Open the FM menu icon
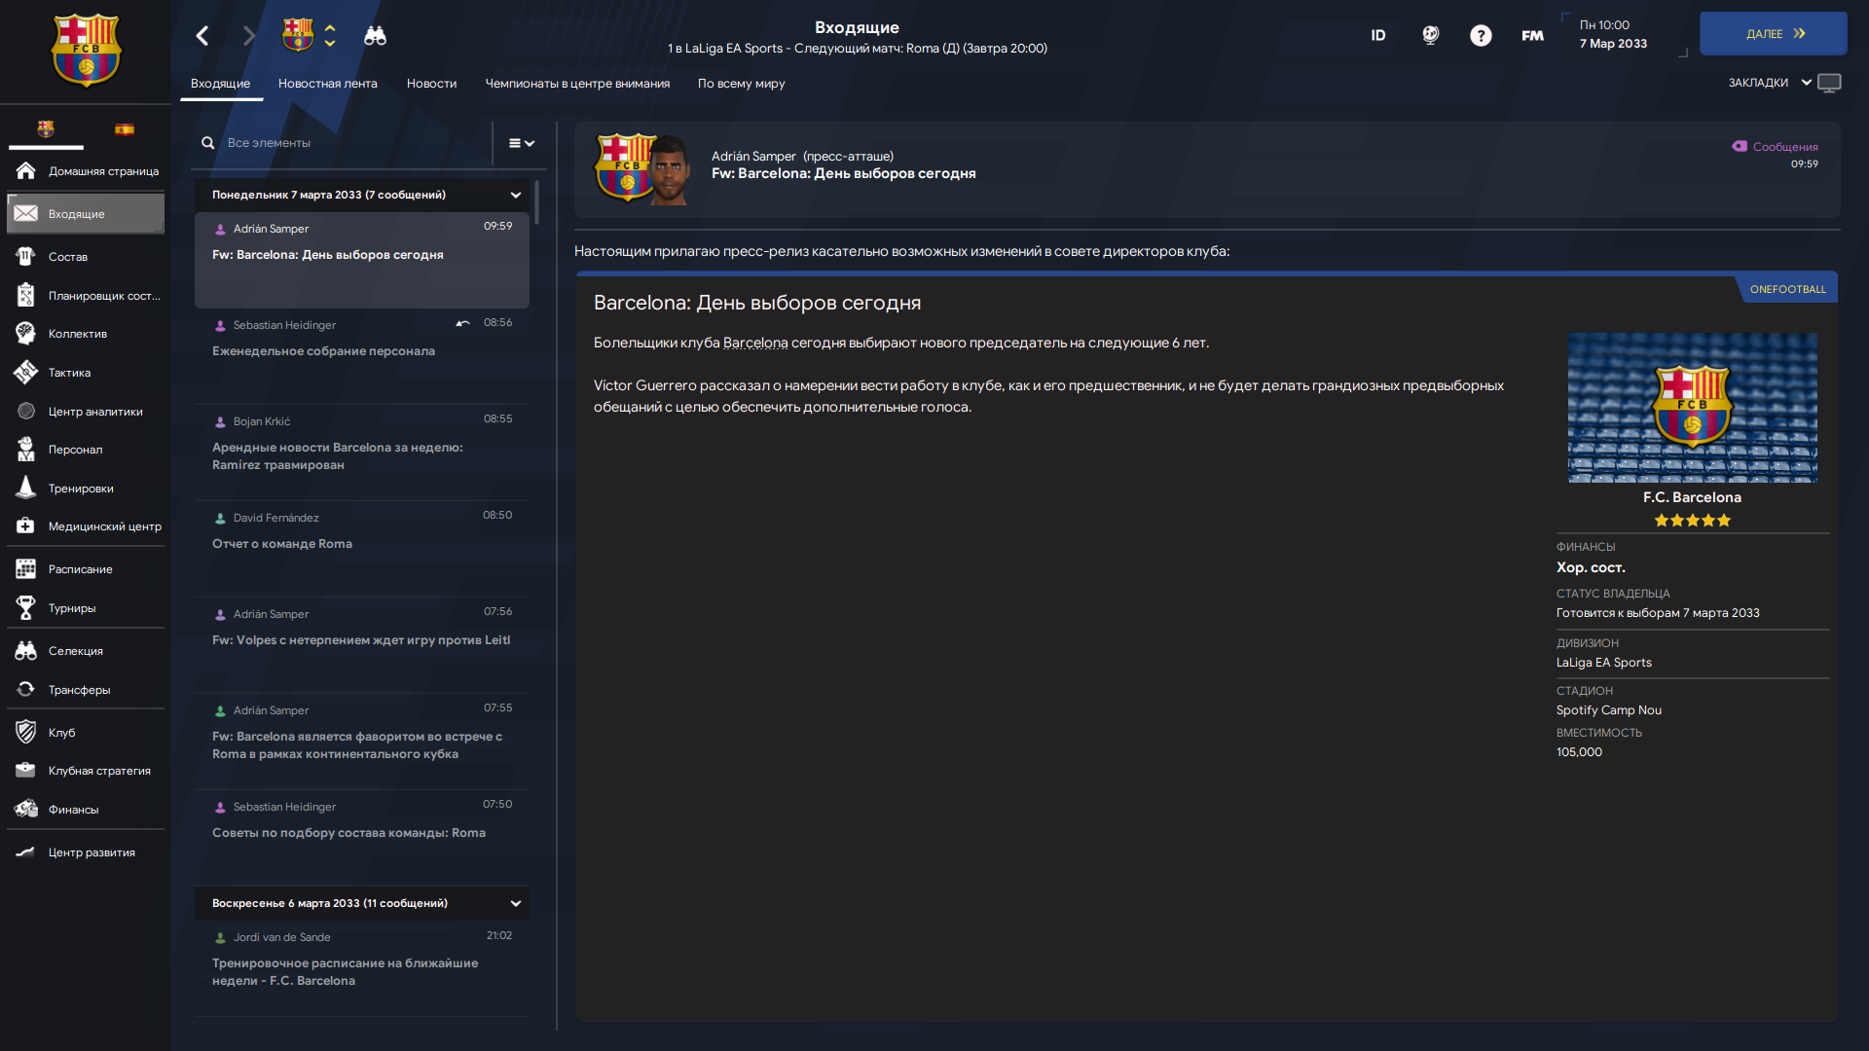 coord(1532,36)
